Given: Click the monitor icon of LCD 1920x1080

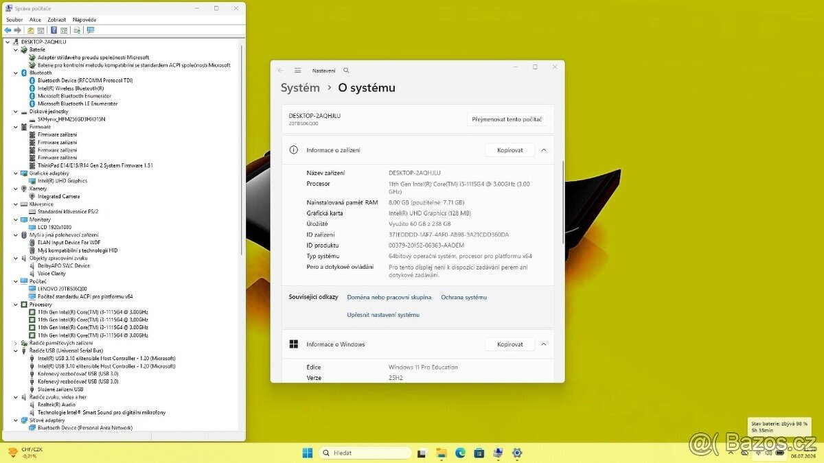Looking at the screenshot, I should [x=32, y=227].
